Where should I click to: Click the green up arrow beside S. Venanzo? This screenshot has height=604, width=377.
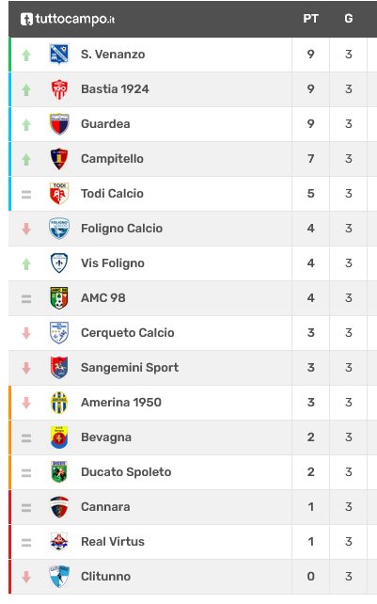click(x=26, y=56)
